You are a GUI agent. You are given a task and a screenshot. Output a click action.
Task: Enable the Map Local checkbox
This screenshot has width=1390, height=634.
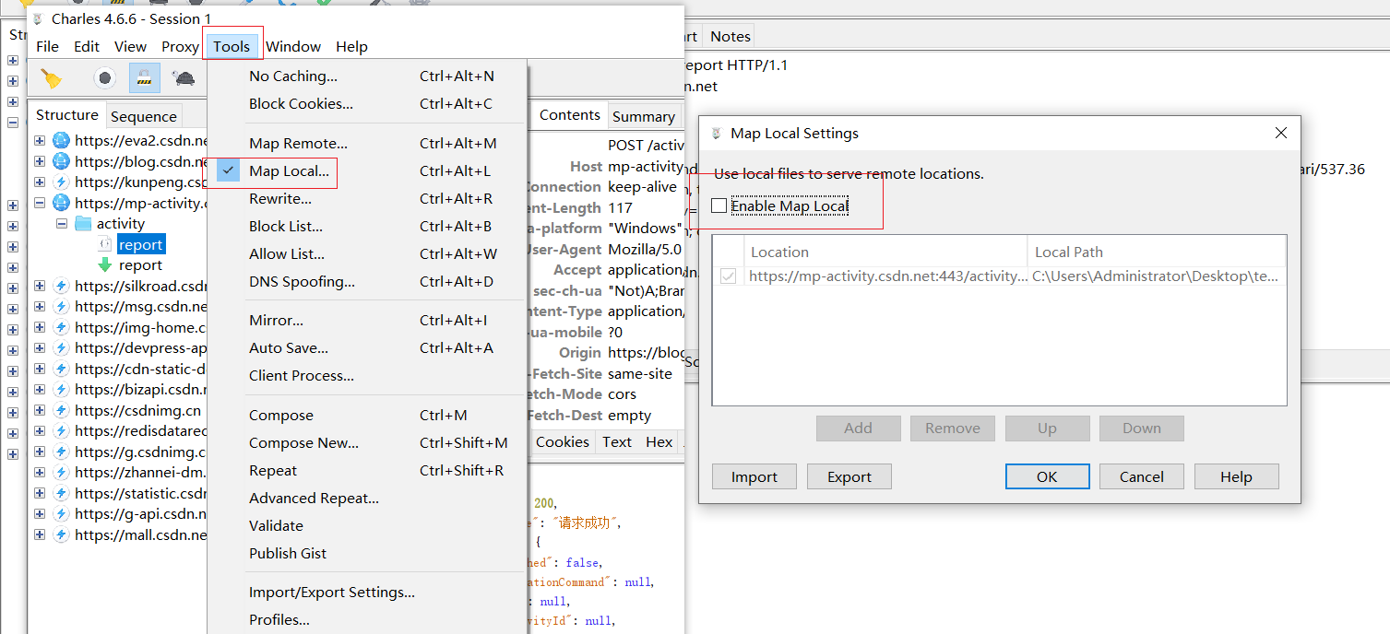719,205
